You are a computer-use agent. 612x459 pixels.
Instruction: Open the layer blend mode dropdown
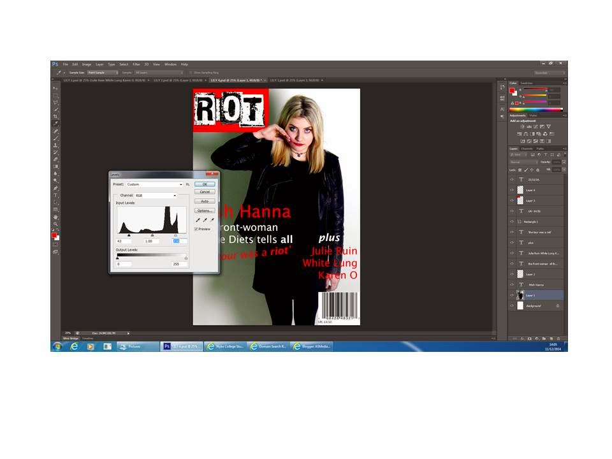pos(524,162)
